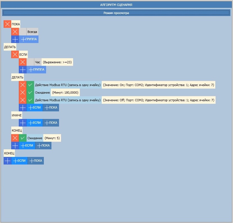The height and width of the screenshot is (223, 233).
Task: Click the ЕСЛИ keyword label
Action: (x=23, y=54)
